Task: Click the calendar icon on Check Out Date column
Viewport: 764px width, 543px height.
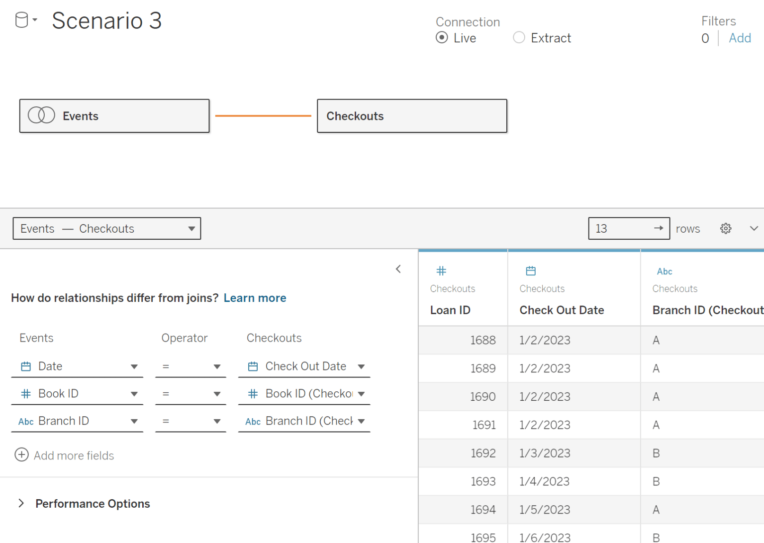Action: click(530, 271)
